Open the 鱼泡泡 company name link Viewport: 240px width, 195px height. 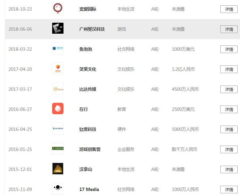coord(86,49)
